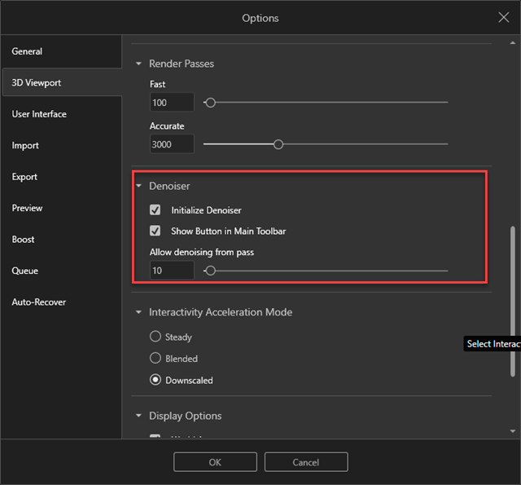Collapse the Render Passes section
Viewport: 521px width, 485px height.
(x=138, y=64)
